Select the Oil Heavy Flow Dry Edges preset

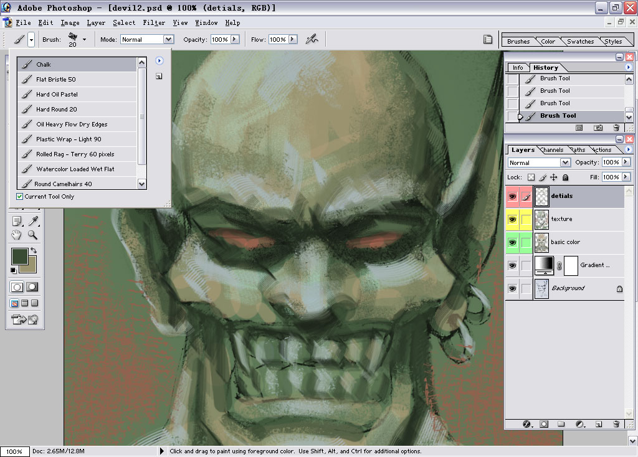77,125
